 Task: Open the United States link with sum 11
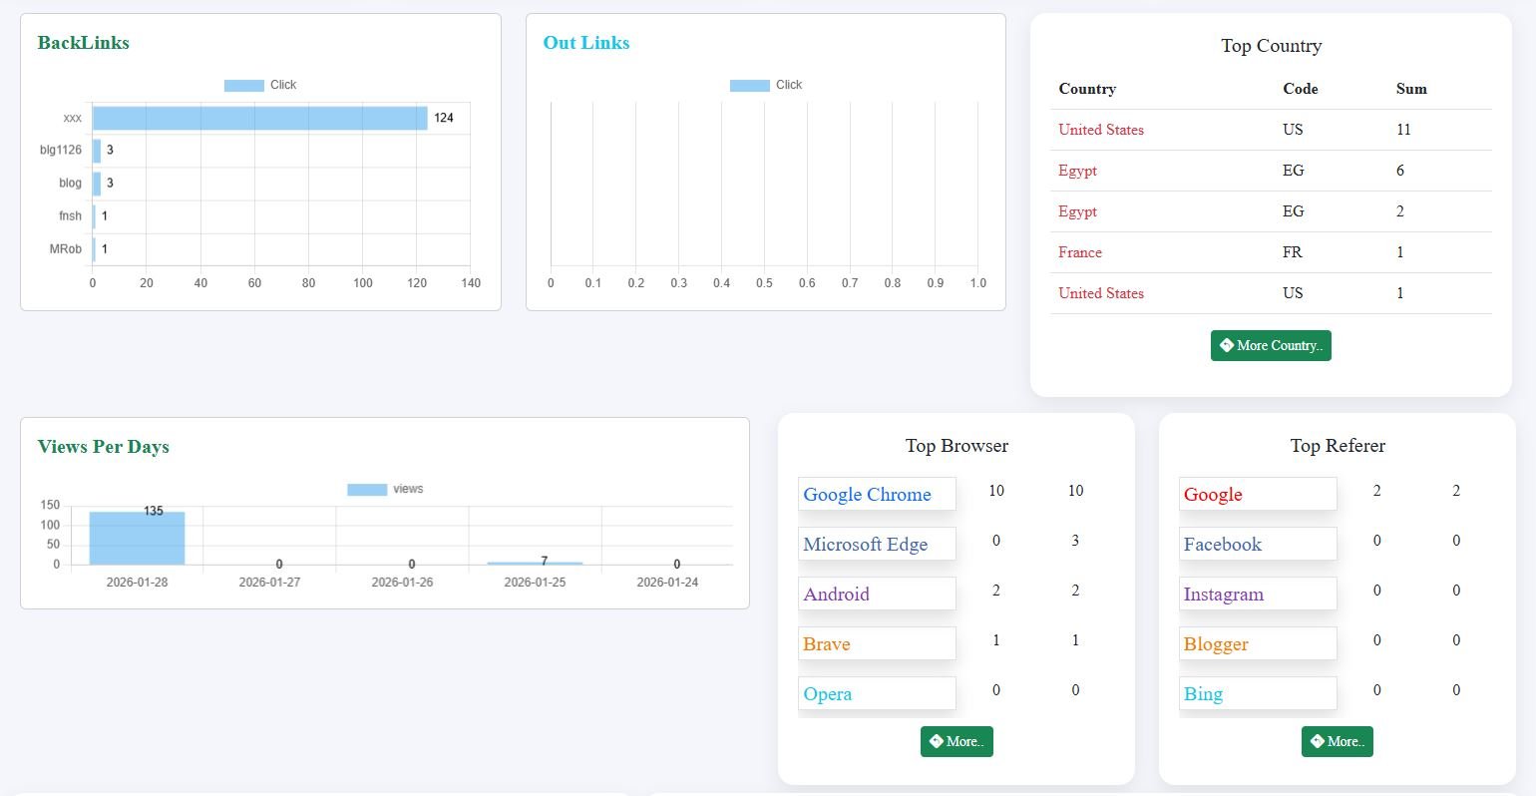coord(1101,130)
